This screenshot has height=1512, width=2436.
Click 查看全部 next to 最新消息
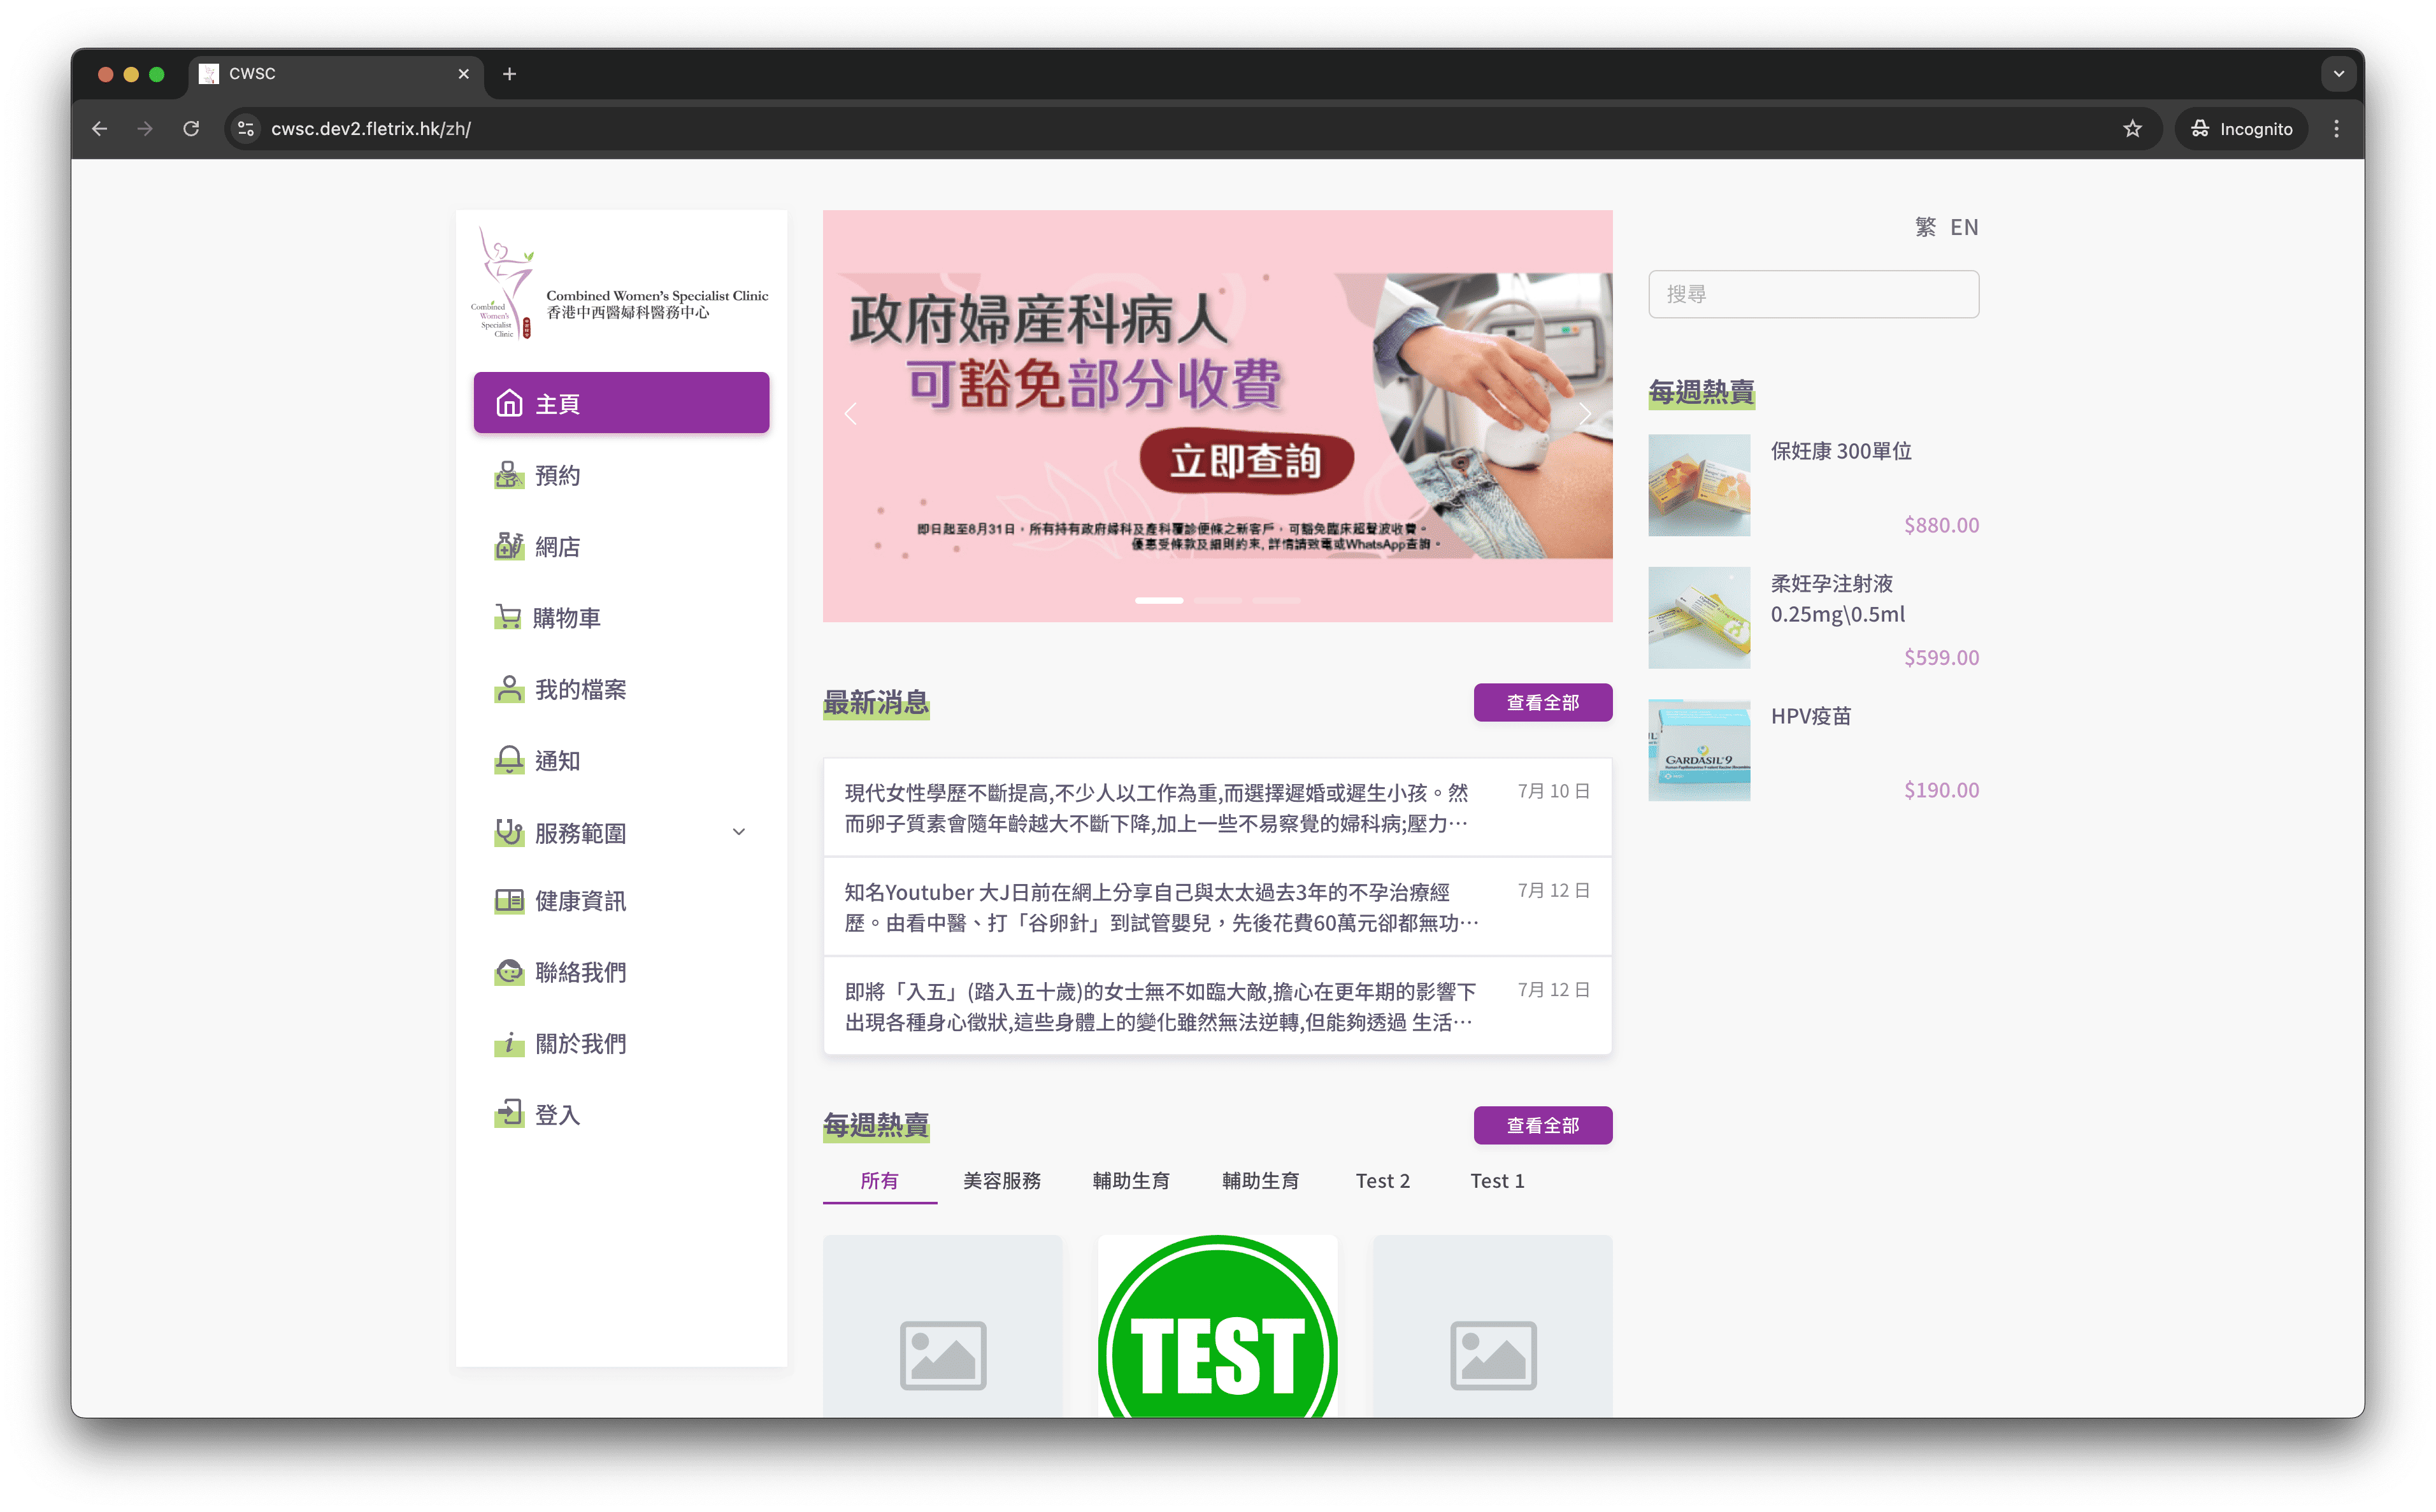point(1542,702)
